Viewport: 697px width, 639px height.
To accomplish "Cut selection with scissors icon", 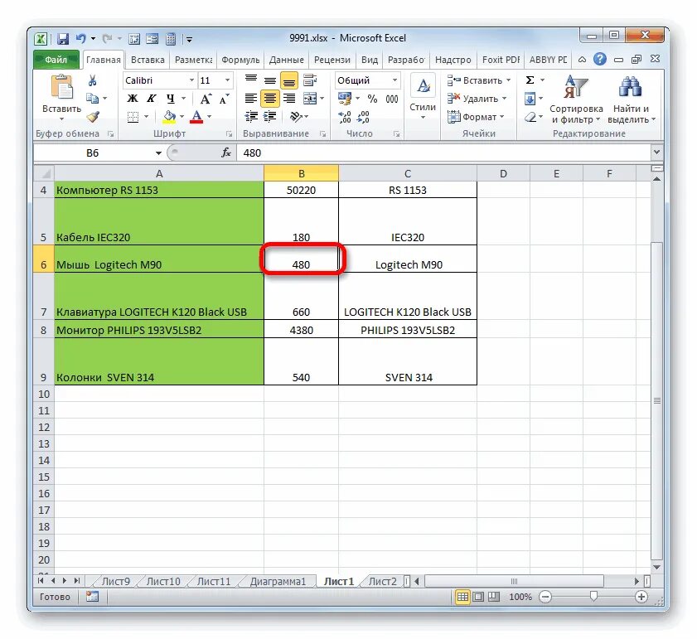I will [x=93, y=80].
